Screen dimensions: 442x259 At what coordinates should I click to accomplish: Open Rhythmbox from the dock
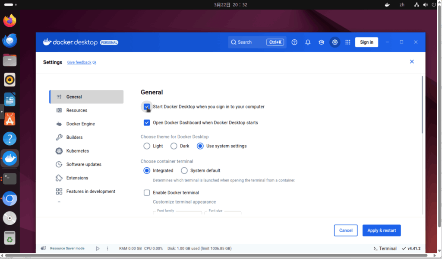coord(9,80)
